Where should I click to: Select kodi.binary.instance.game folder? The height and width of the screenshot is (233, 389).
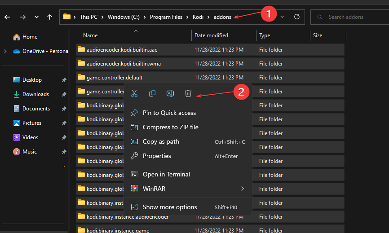(x=210, y=229)
